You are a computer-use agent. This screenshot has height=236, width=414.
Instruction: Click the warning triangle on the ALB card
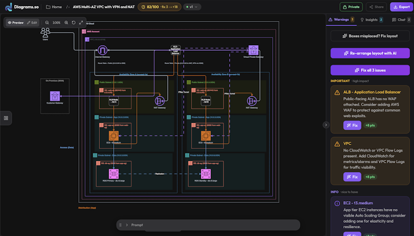pyautogui.click(x=337, y=93)
